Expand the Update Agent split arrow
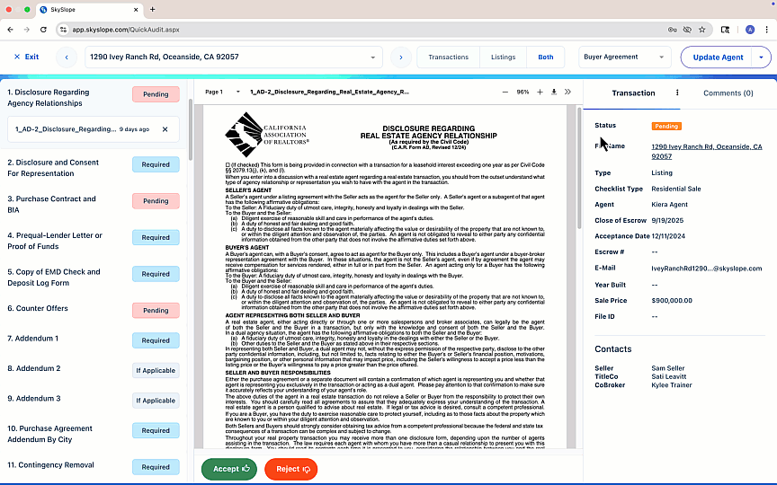 [761, 57]
